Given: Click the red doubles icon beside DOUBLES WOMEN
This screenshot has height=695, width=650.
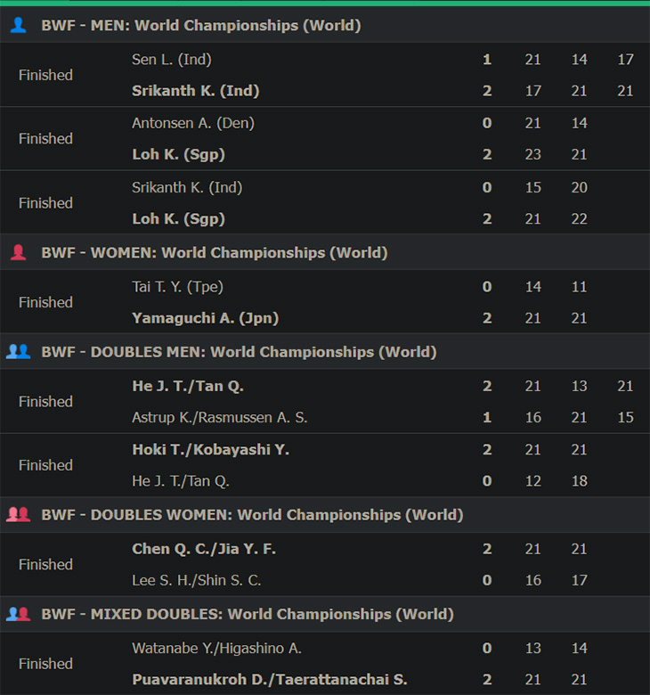Looking at the screenshot, I should [x=18, y=515].
